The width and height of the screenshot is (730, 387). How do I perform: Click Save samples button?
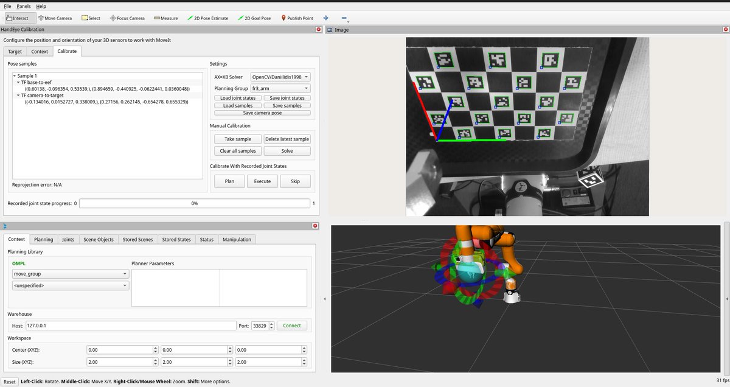click(287, 105)
